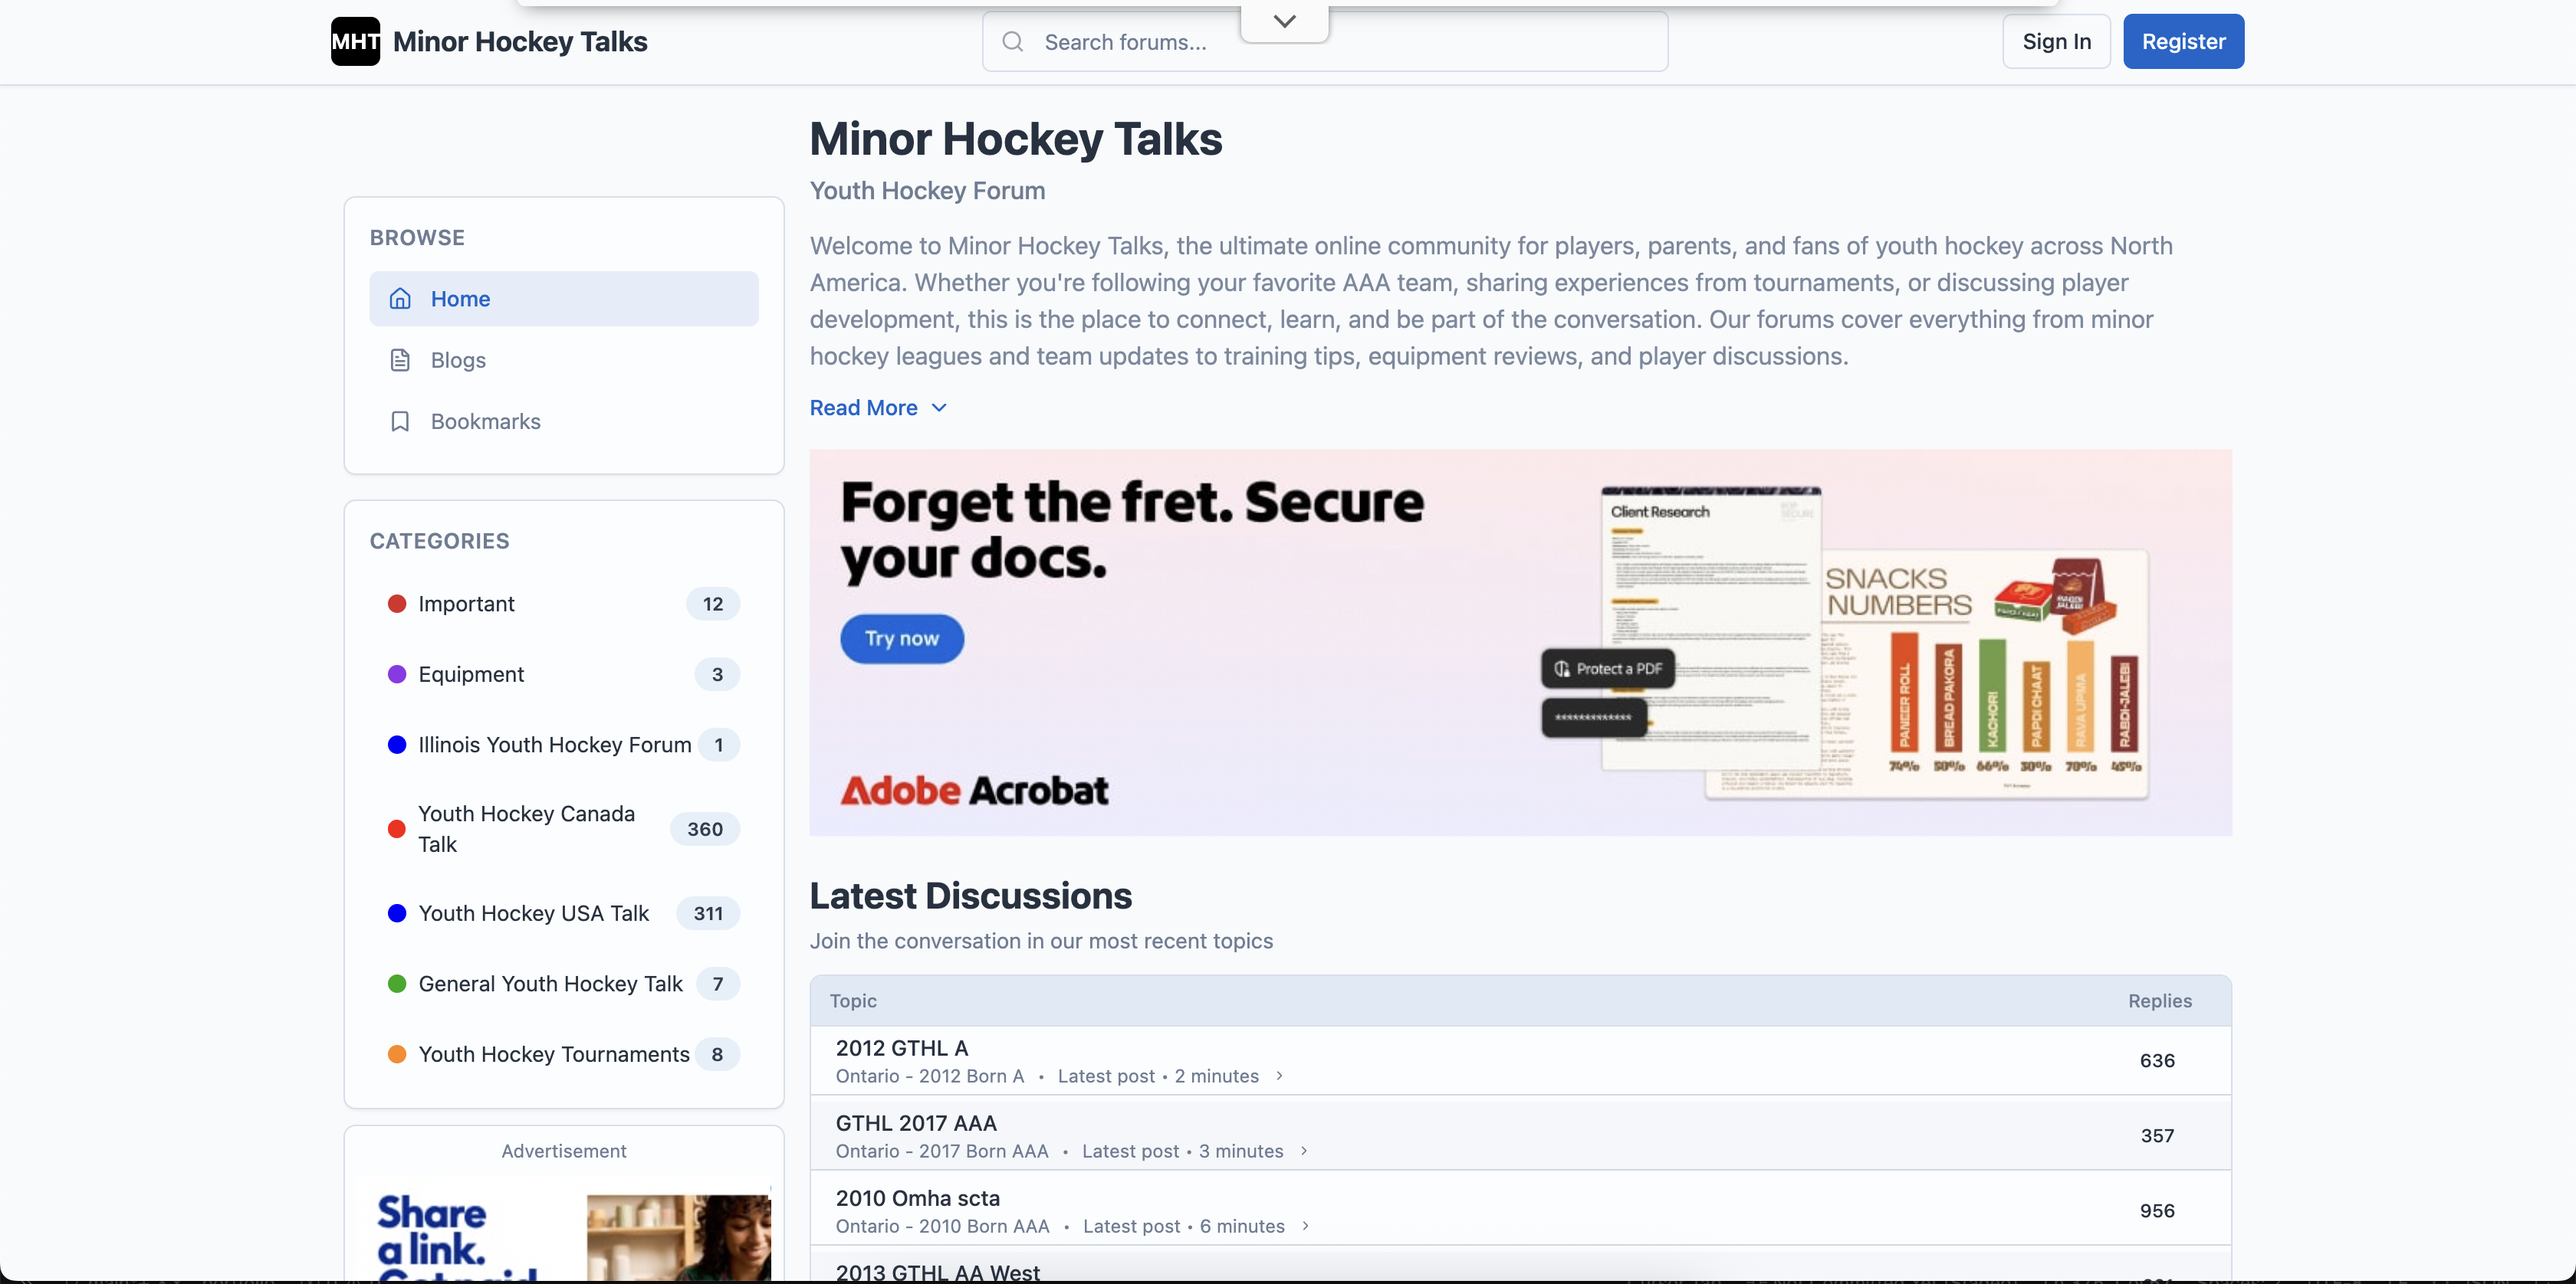Expand the Read More section
Image resolution: width=2576 pixels, height=1284 pixels.
(877, 407)
